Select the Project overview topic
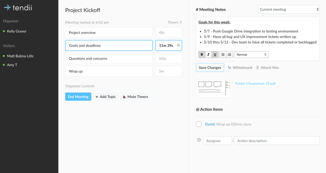This screenshot has height=173, width=326. click(109, 33)
